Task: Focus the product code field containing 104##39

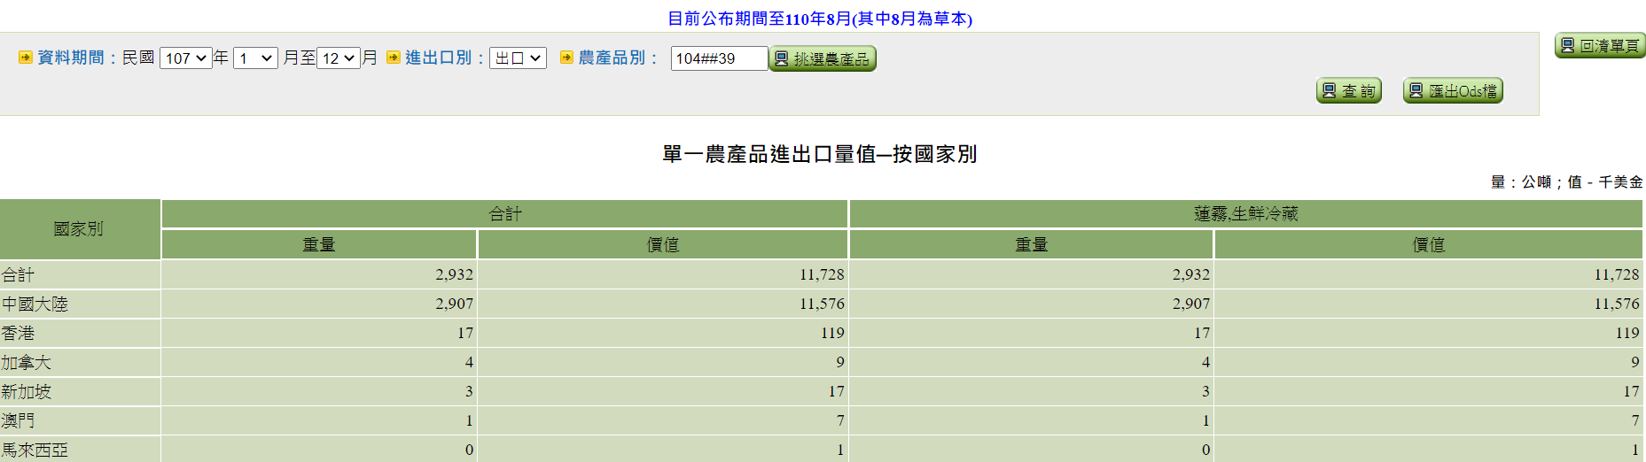Action: 718,58
